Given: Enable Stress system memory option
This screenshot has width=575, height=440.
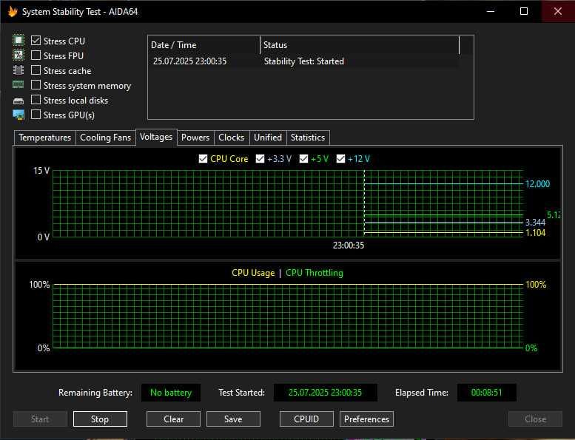Looking at the screenshot, I should coord(36,85).
